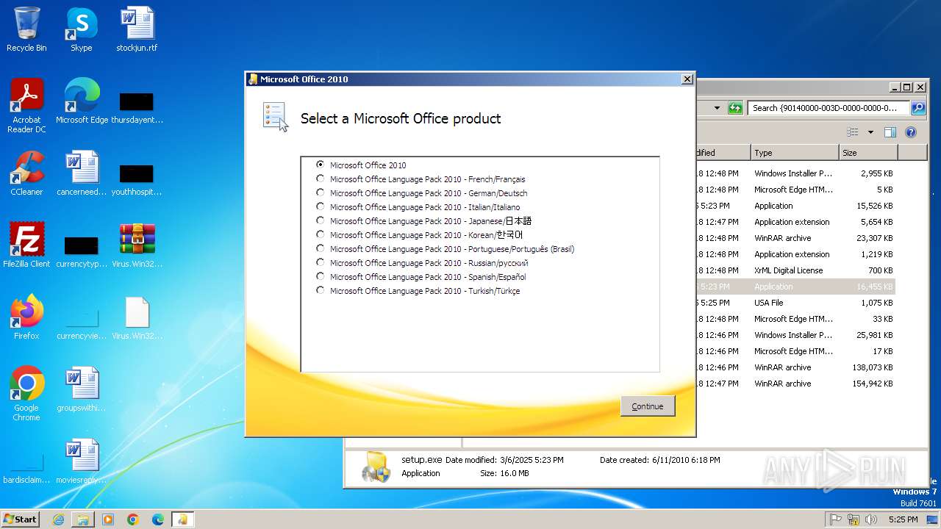Viewport: 941px width, 529px height.
Task: Expand the view options dropdown arrow
Action: coord(870,132)
